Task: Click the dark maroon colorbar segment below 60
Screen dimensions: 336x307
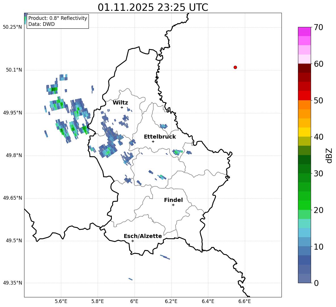Action: click(x=304, y=68)
